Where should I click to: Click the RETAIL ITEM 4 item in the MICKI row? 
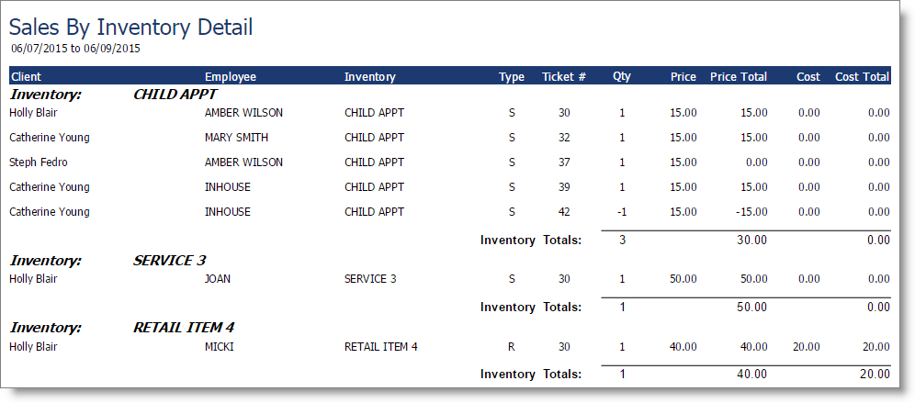(381, 346)
